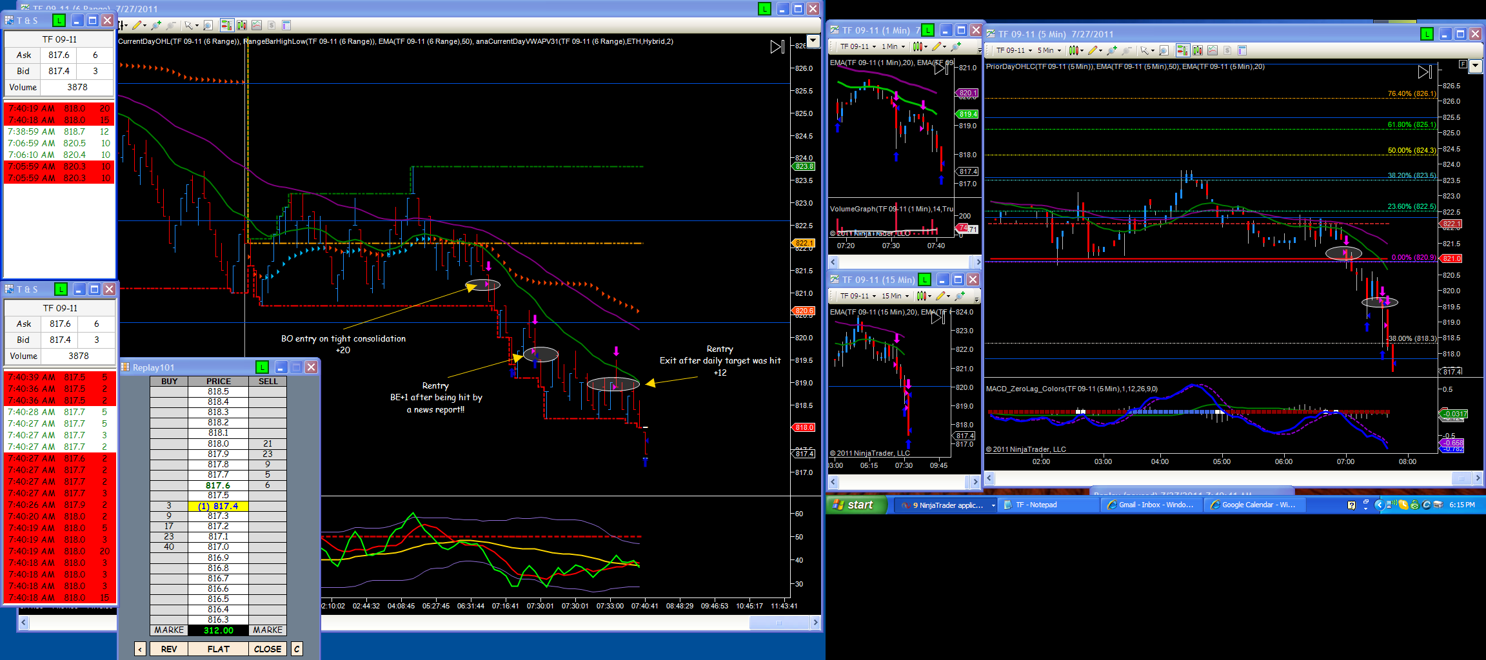This screenshot has height=660, width=1486.
Task: Click the skip-to-end arrow on the 5 Min chart
Action: (x=1425, y=72)
